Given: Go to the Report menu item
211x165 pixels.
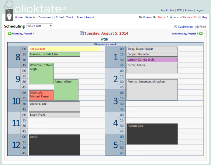Looking at the screenshot, I should click(90, 17).
